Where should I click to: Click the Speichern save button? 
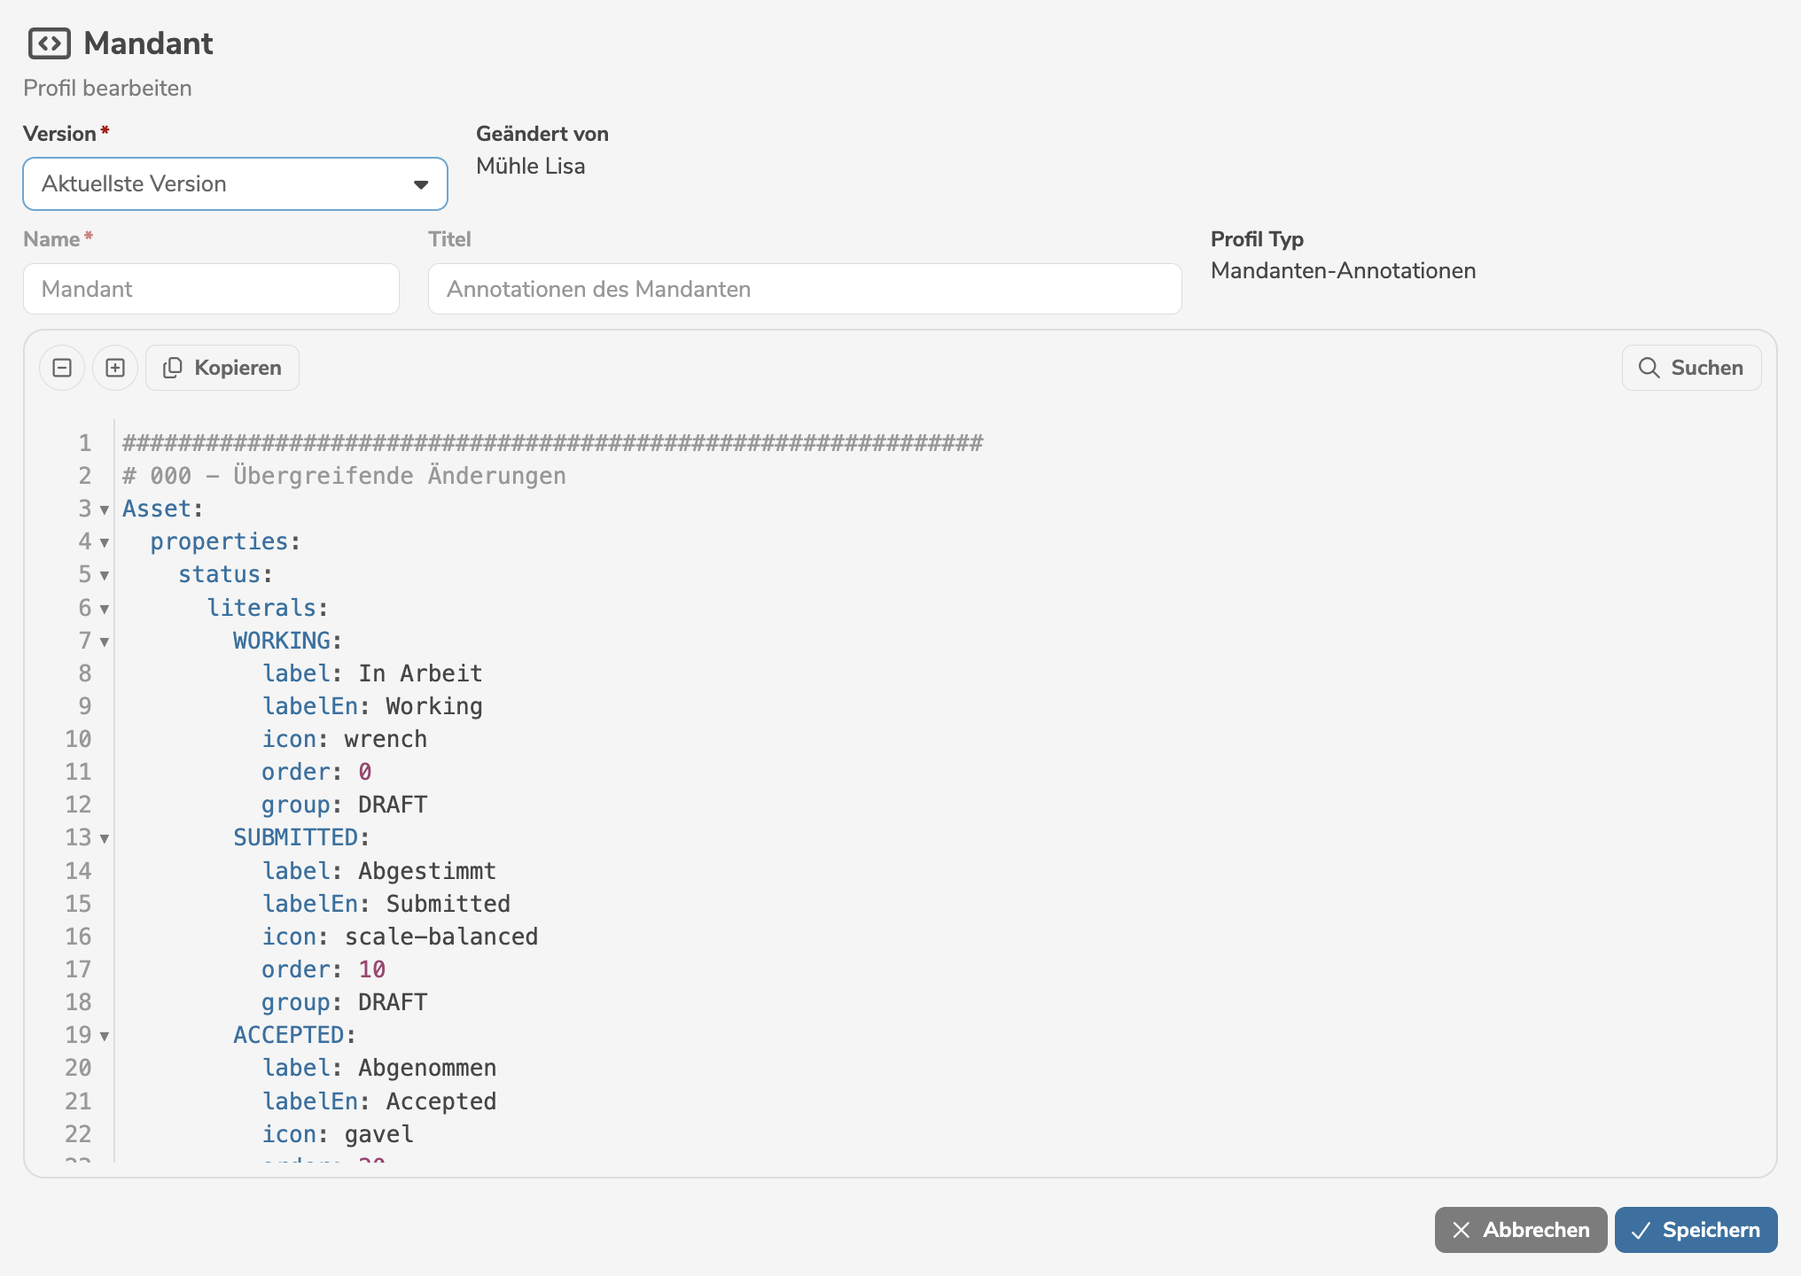pyautogui.click(x=1696, y=1230)
